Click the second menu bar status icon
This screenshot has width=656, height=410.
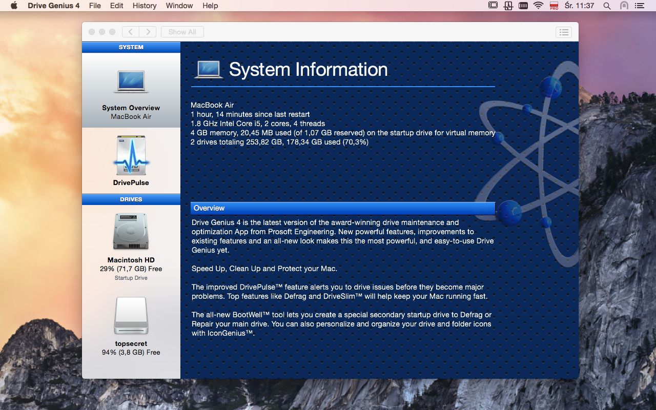(508, 6)
